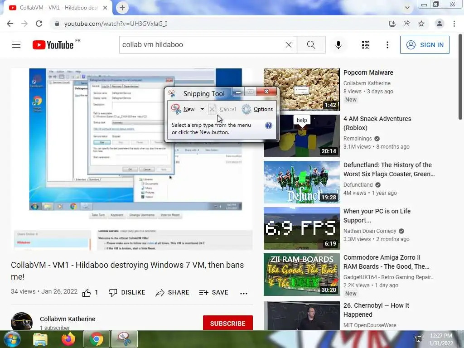Clear the search query with X
This screenshot has height=348, width=464.
(289, 45)
